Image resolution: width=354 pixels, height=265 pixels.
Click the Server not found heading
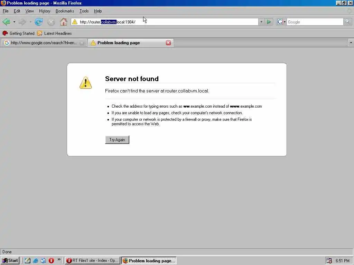pos(132,79)
